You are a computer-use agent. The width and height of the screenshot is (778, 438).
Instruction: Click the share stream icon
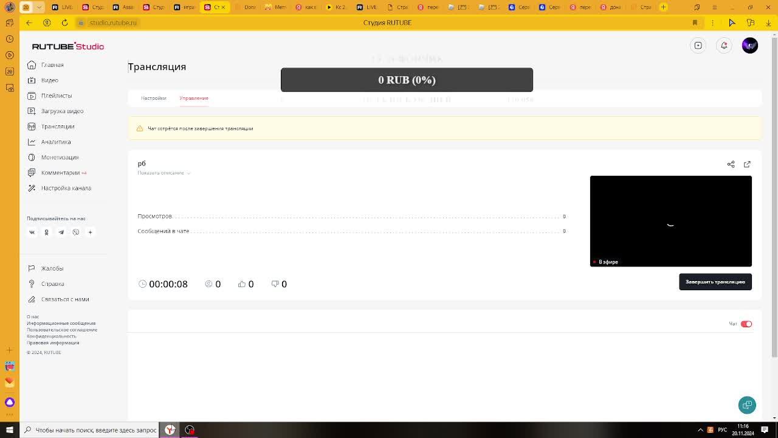tap(731, 164)
